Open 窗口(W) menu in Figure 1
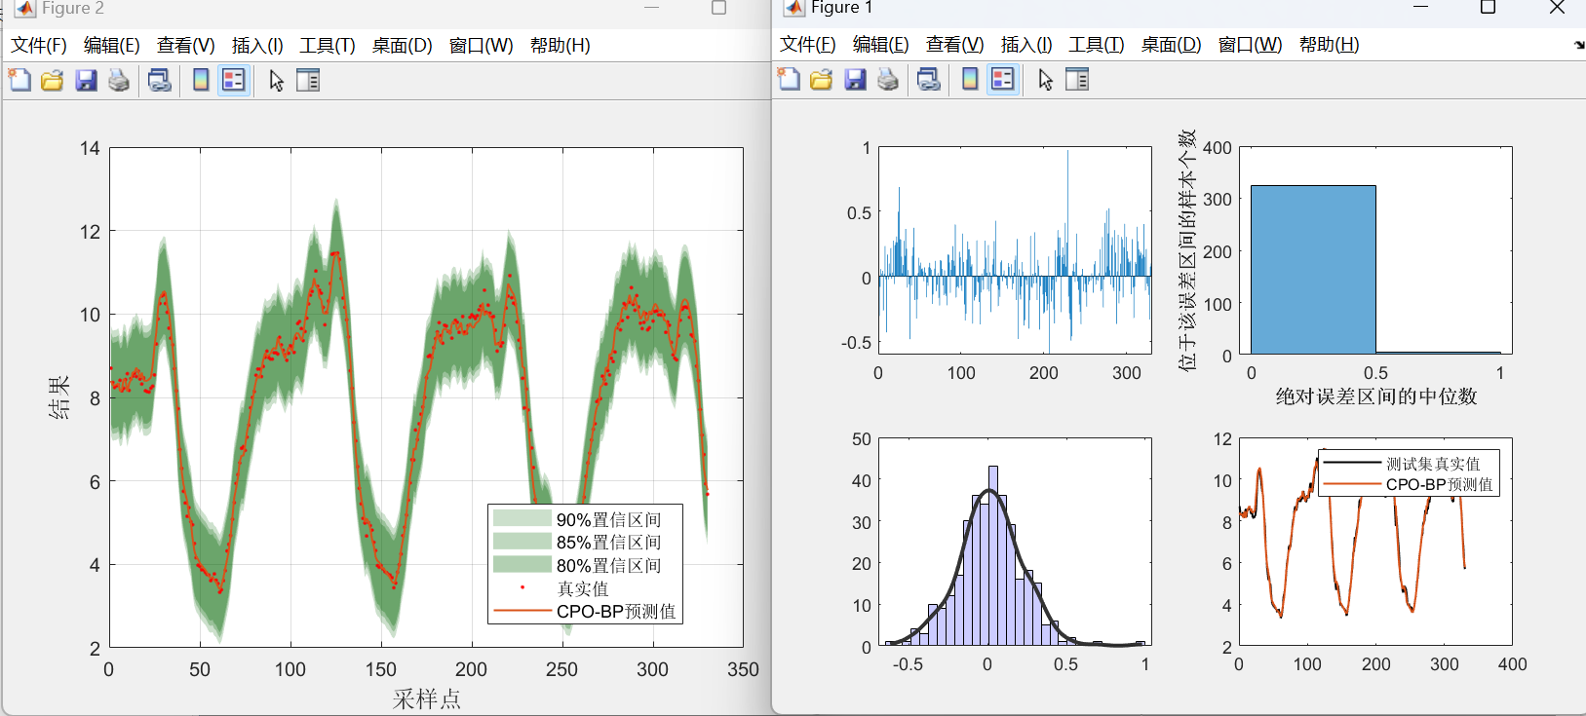Screen dimensions: 1586x716 1251,45
